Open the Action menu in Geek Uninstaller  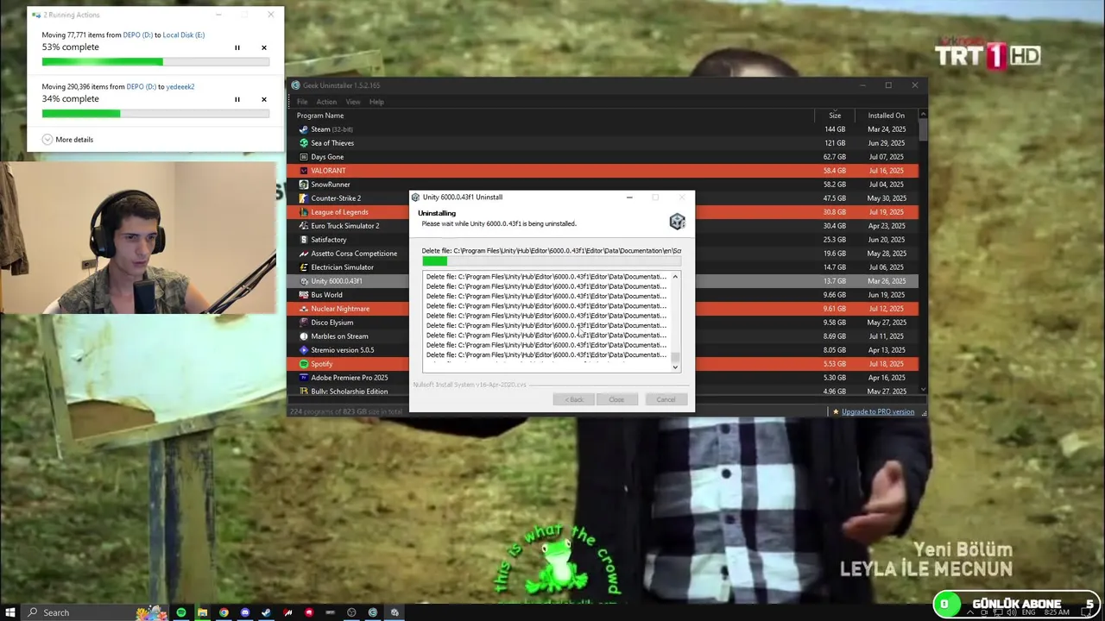coord(326,102)
